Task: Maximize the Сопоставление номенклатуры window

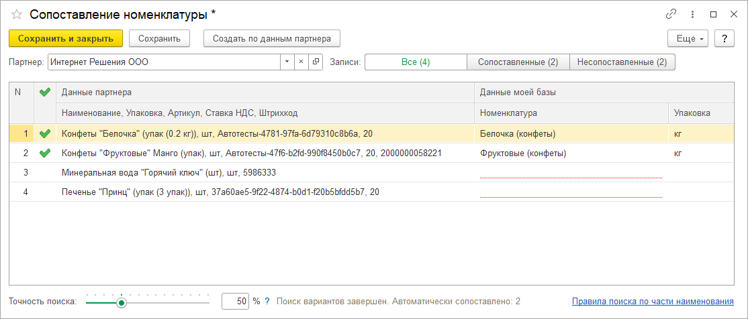Action: click(713, 14)
